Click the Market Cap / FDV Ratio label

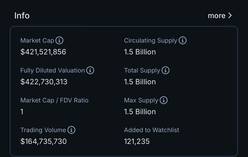tap(54, 100)
